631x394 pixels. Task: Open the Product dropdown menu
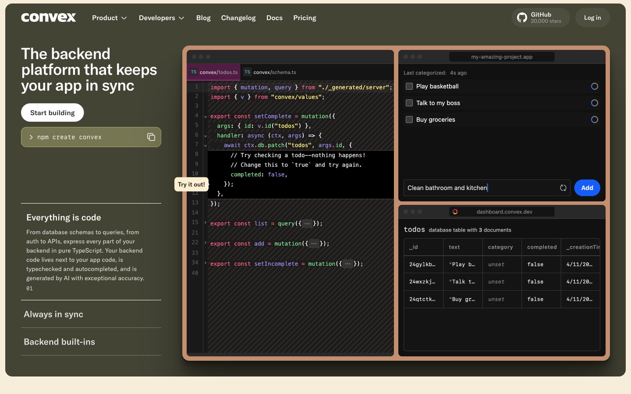click(110, 18)
